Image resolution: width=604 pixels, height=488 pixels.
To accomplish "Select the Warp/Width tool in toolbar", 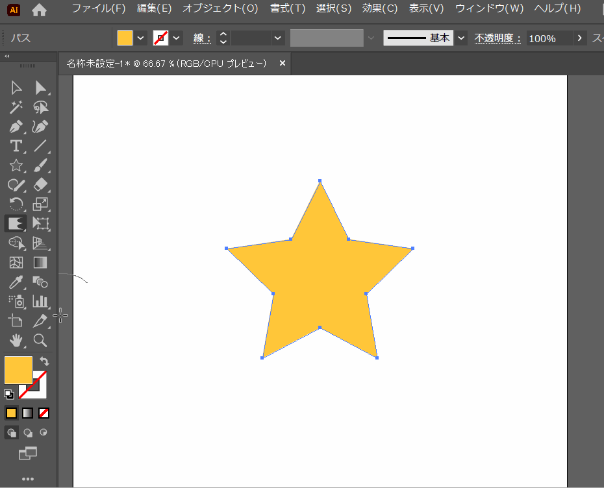I will tap(16, 224).
